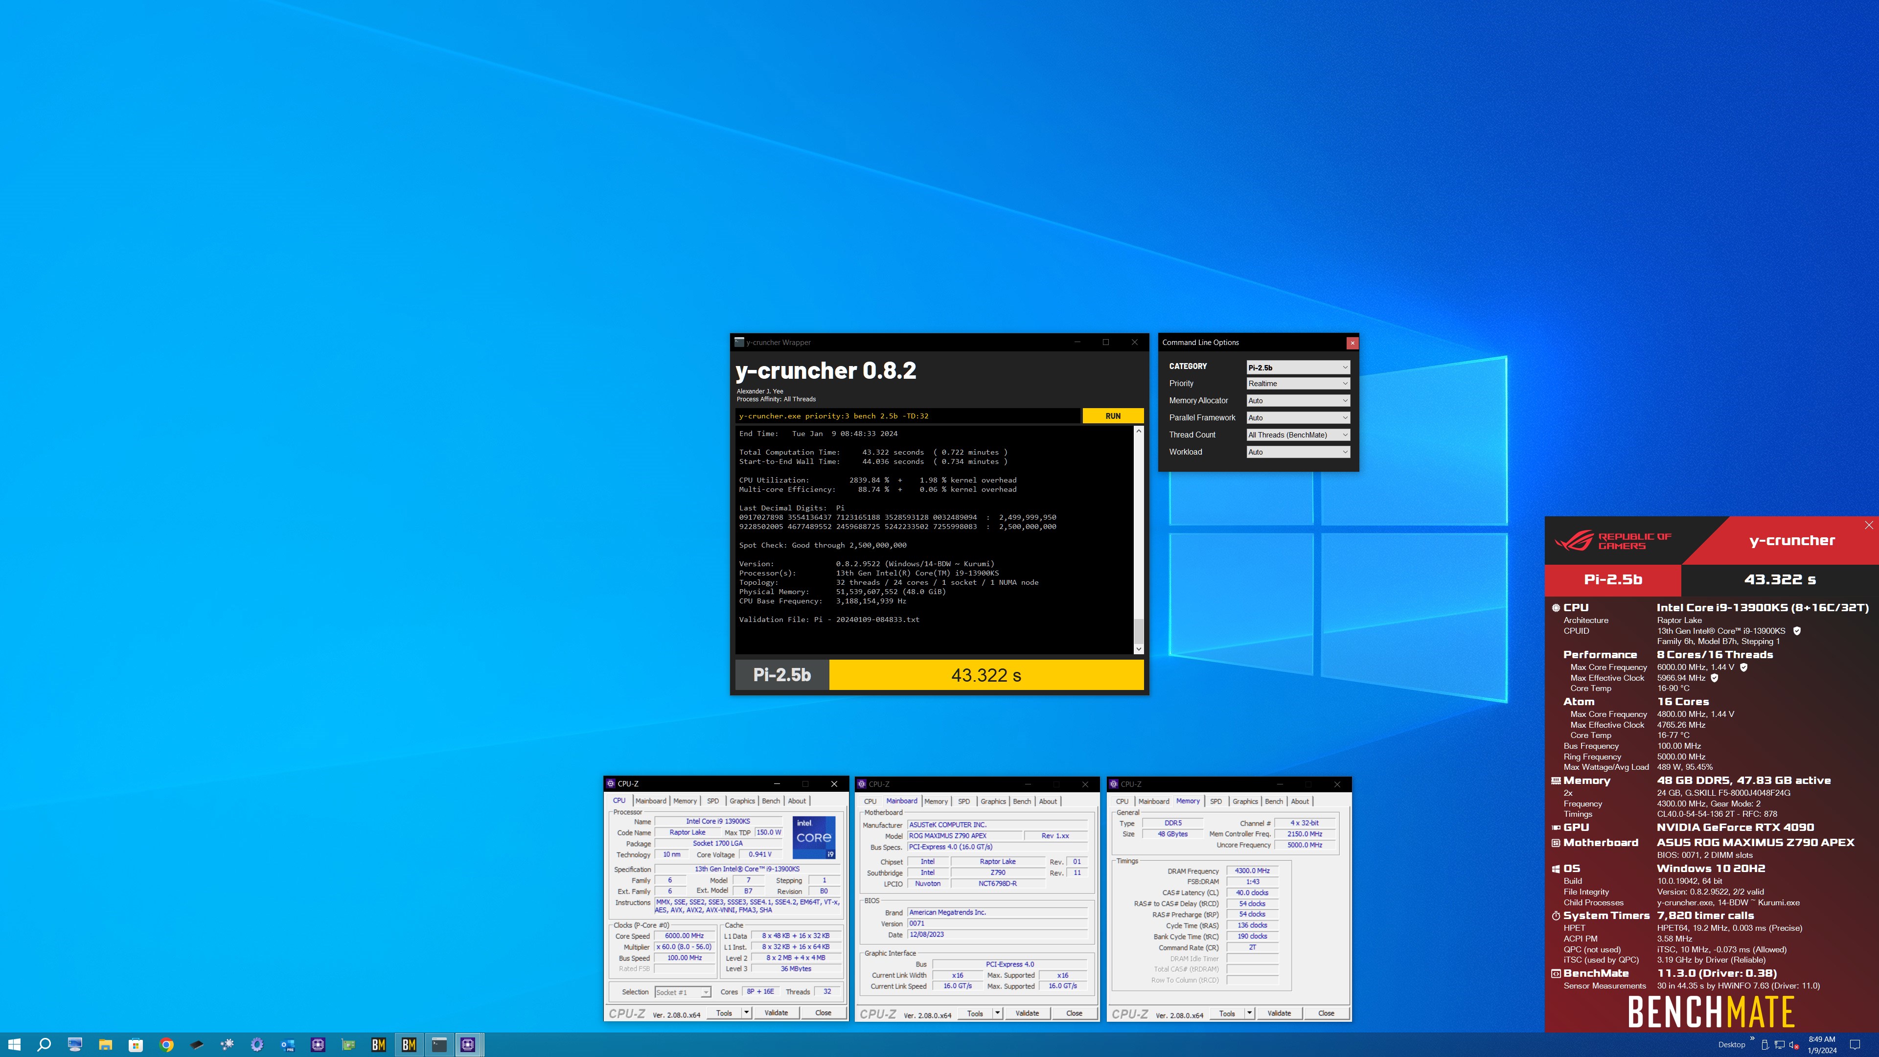Open taskbar Search
The image size is (1879, 1057).
coord(44,1045)
